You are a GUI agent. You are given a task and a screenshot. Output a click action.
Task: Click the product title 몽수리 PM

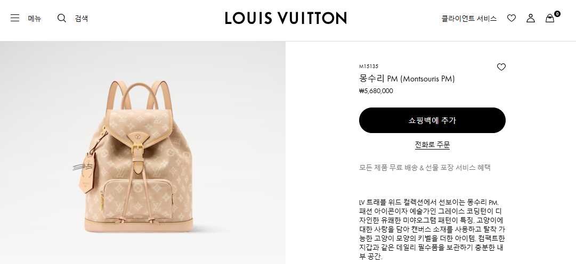[407, 79]
